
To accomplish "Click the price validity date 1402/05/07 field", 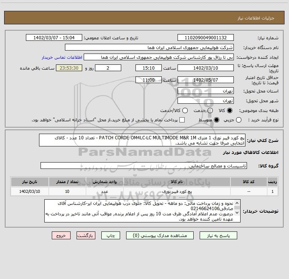I will click(x=206, y=80).
